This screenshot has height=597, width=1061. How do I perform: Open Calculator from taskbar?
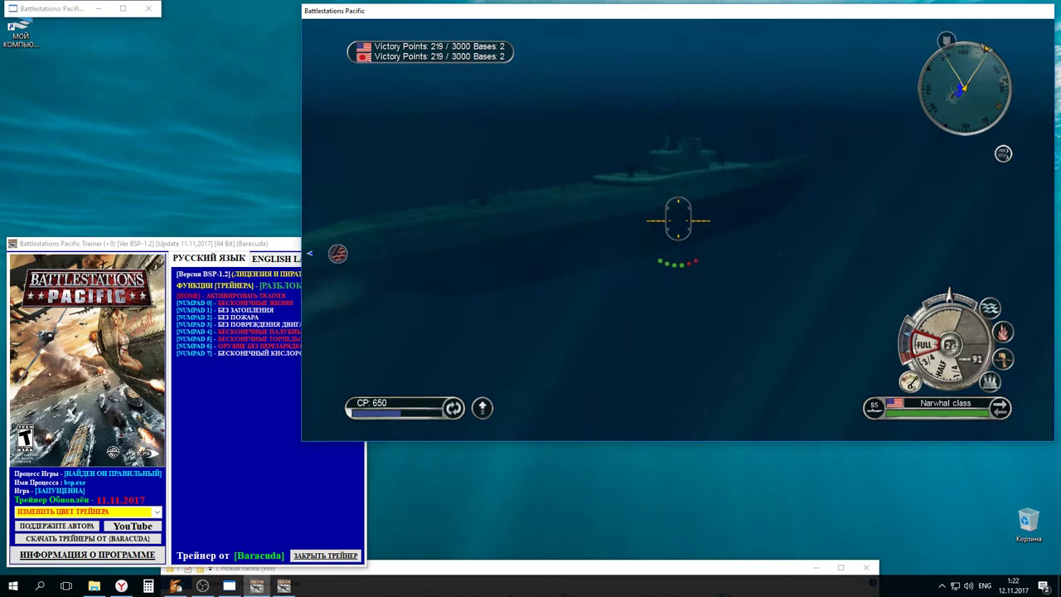(x=148, y=586)
